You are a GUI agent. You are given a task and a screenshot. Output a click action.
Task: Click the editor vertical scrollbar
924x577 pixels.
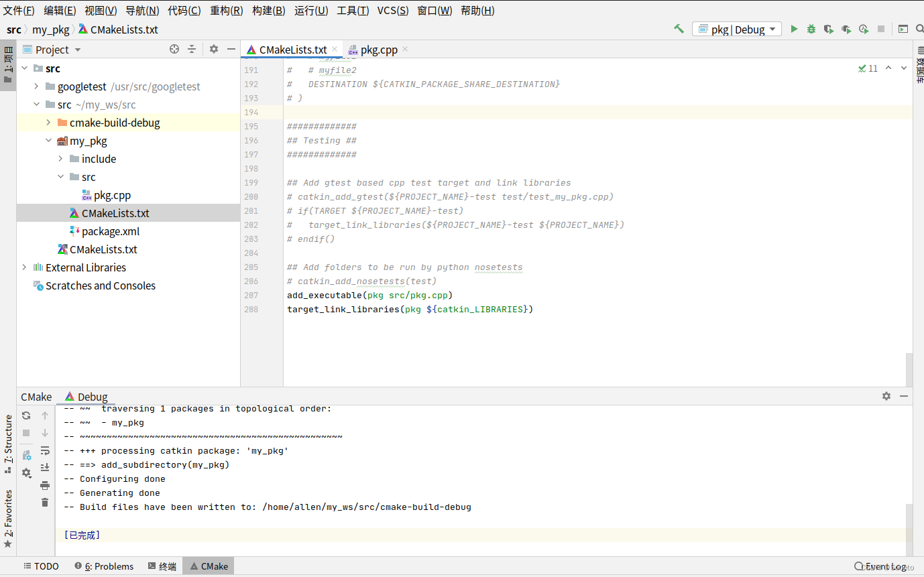coord(909,369)
